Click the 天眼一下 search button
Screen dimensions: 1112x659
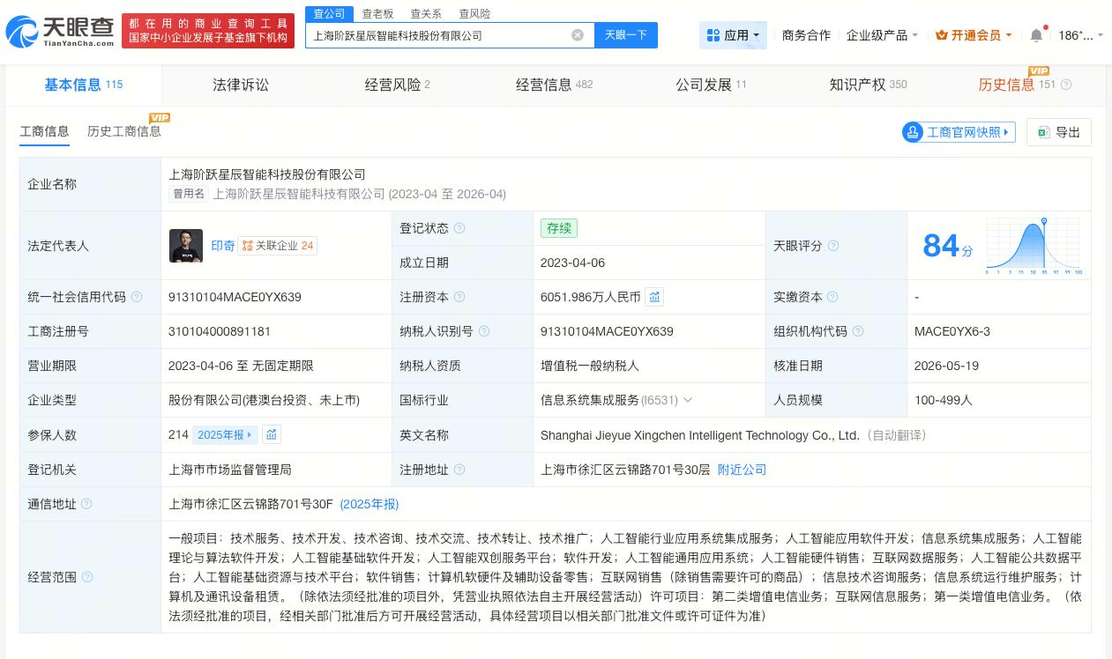626,35
